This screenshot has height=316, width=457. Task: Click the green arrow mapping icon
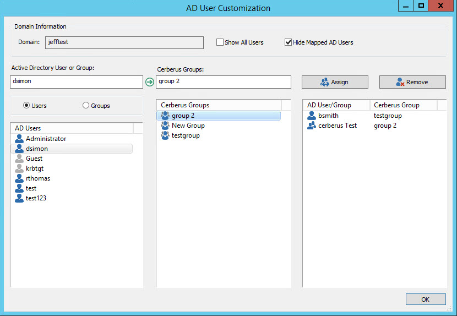click(x=150, y=82)
